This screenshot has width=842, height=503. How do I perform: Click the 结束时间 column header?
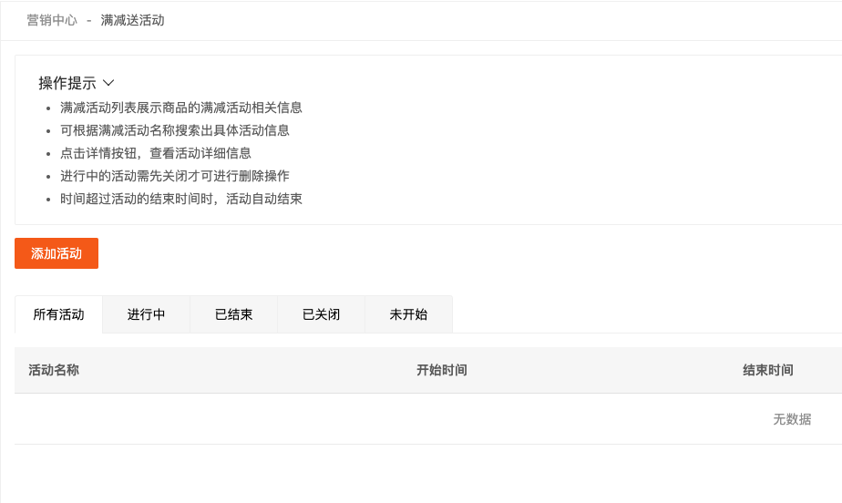768,370
